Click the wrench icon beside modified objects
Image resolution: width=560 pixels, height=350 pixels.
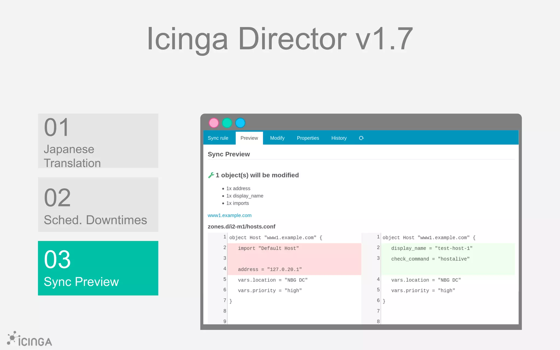[211, 175]
